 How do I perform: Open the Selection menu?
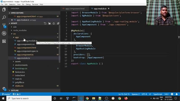tap(12, 4)
